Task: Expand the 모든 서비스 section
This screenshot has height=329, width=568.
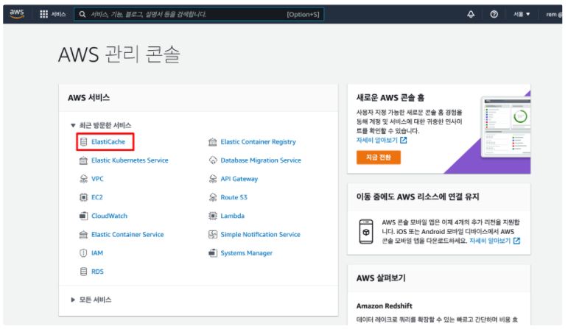Action: coord(73,300)
